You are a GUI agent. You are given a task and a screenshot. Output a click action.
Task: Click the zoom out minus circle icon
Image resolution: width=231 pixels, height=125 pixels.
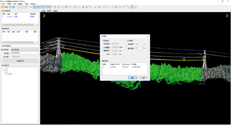pos(22,7)
